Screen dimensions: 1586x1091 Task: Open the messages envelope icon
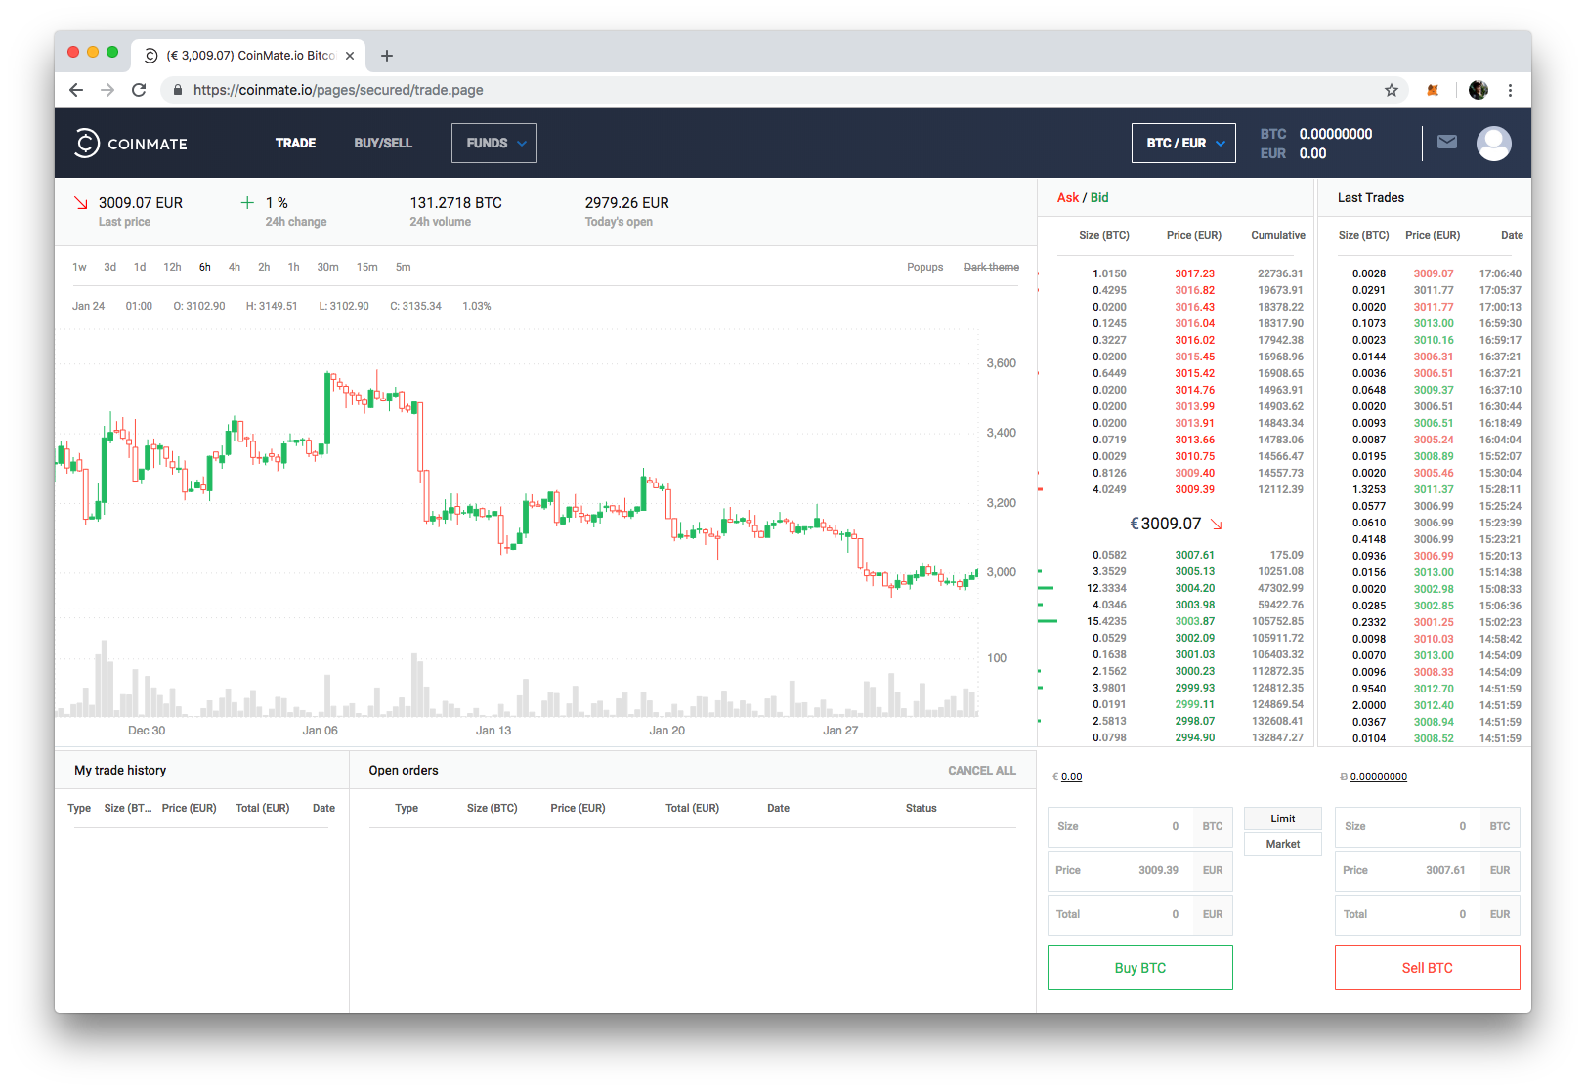[x=1447, y=143]
